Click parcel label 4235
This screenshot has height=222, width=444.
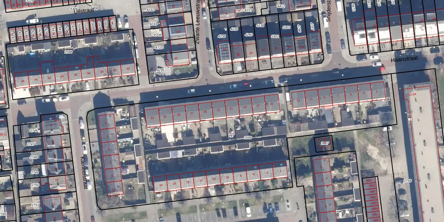(160, 70)
